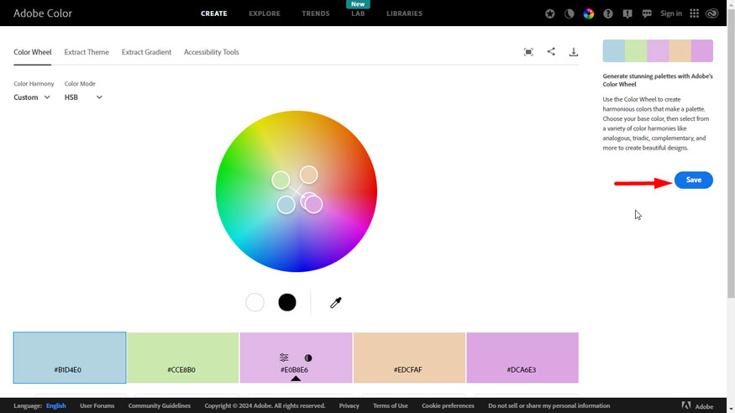Select the white background circle
The height and width of the screenshot is (413, 735).
tap(255, 302)
